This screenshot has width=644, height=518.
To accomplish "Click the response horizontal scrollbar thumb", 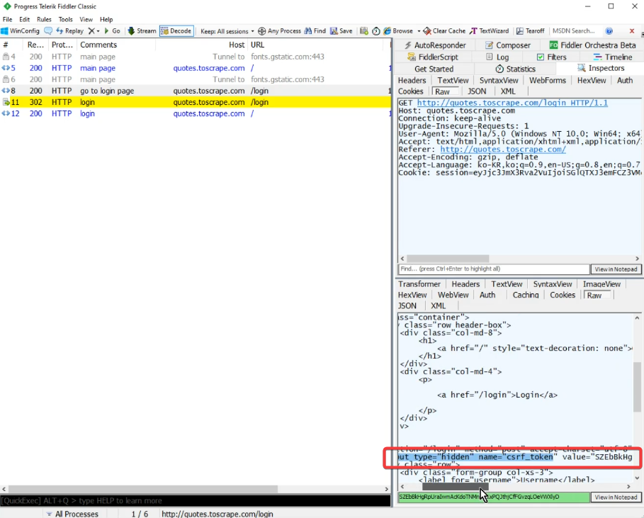I will pyautogui.click(x=456, y=486).
